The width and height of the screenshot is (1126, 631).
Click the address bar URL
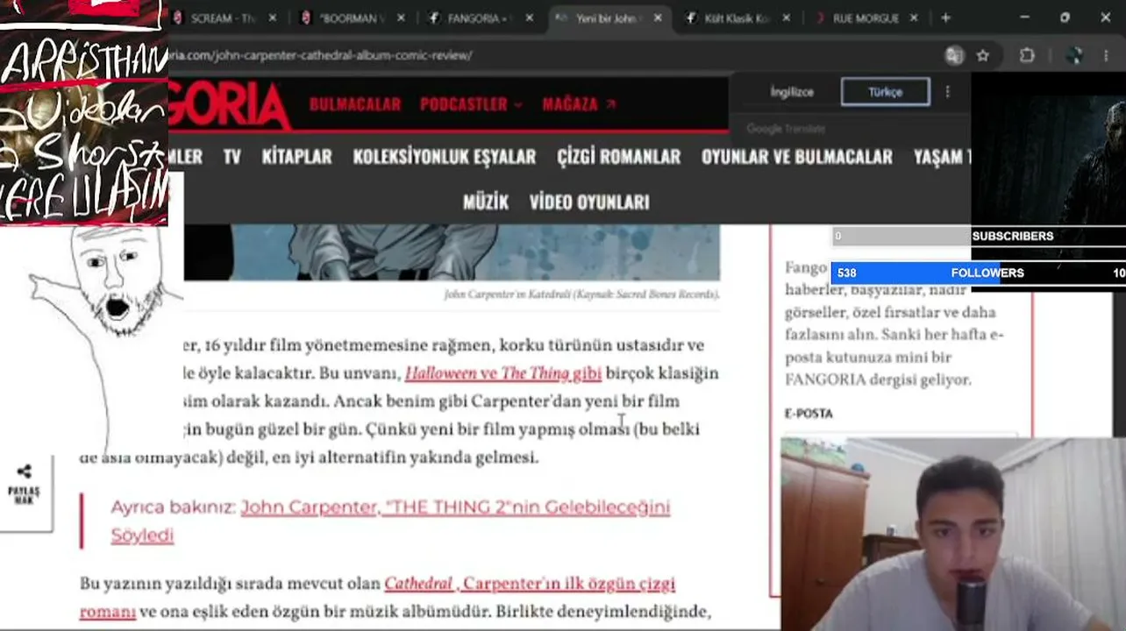320,55
